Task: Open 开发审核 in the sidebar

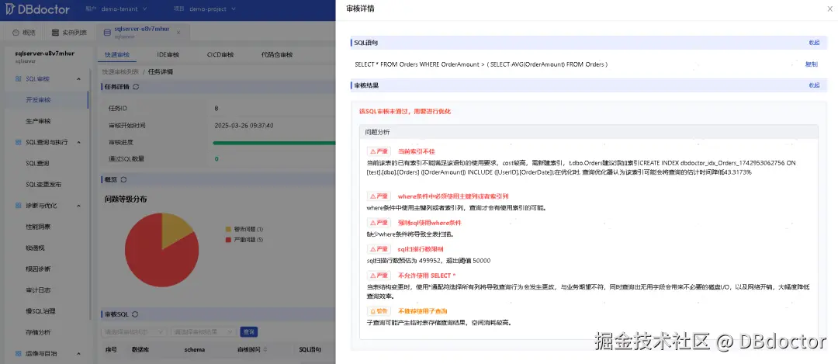Action: [39, 100]
